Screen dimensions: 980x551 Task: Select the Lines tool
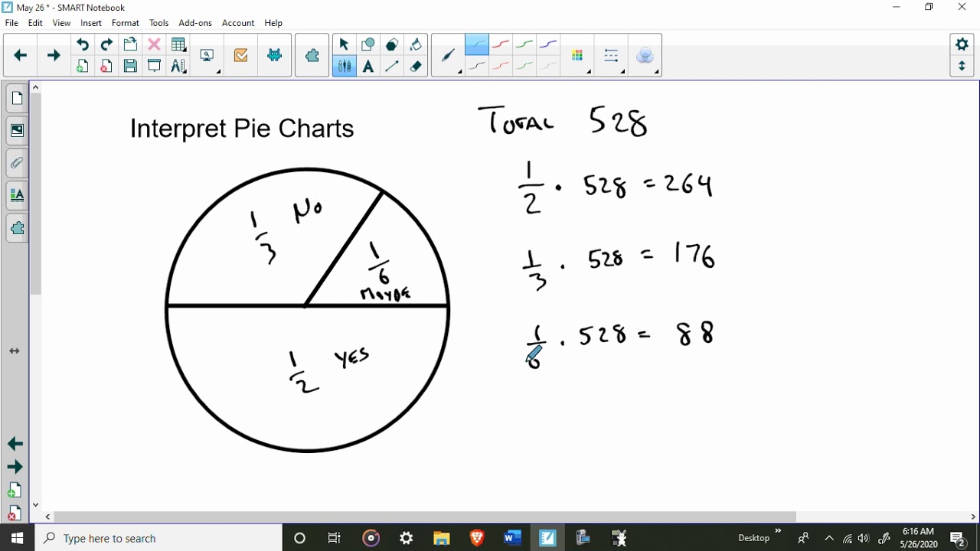click(x=392, y=67)
